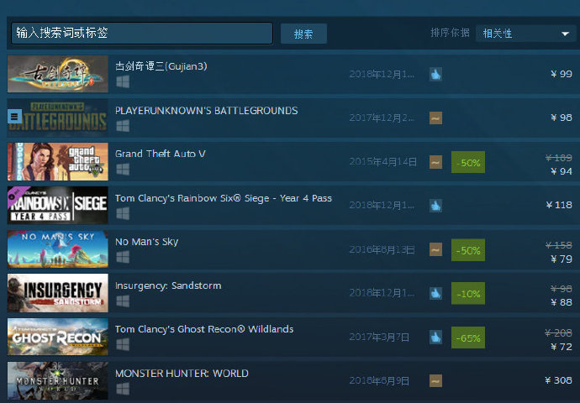Click the thumbs-up review icon for Rainbow Six Siege Year 4 Pass
The width and height of the screenshot is (580, 403).
click(x=435, y=206)
